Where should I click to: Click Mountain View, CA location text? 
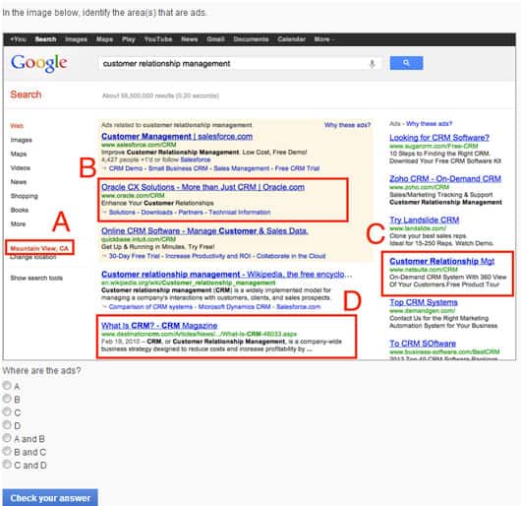(39, 248)
